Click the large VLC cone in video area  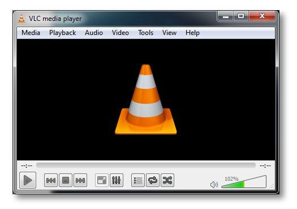tap(146, 99)
